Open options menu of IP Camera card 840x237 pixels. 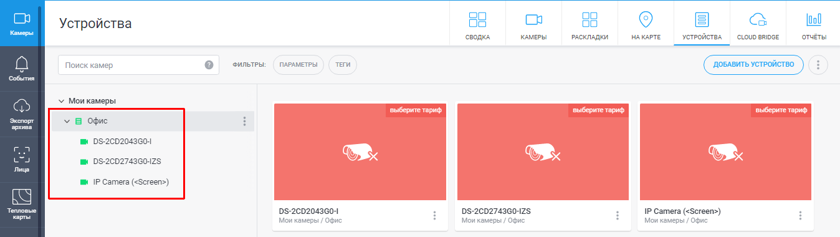point(800,216)
